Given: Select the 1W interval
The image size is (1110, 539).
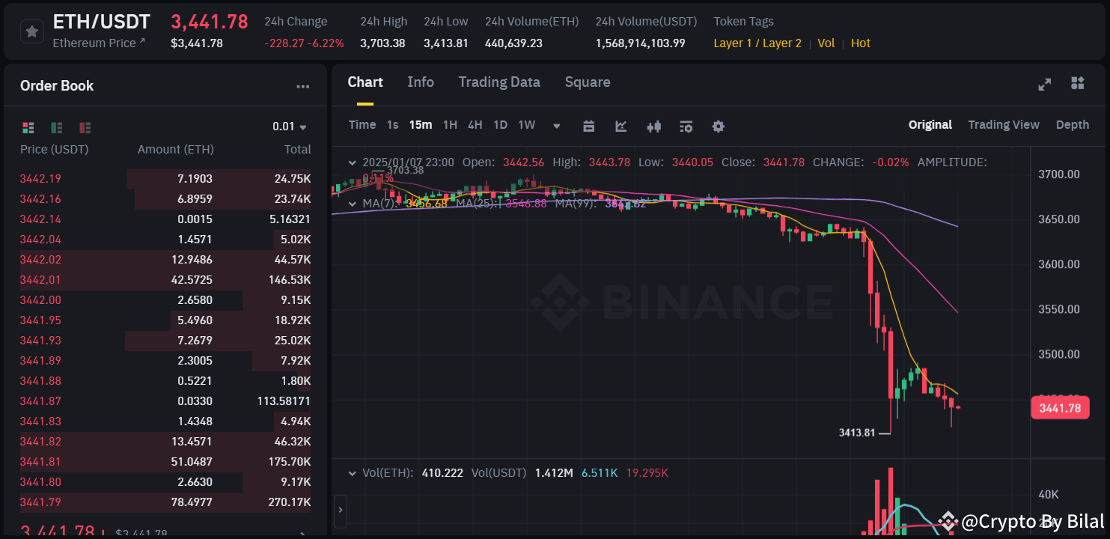Looking at the screenshot, I should [x=527, y=125].
